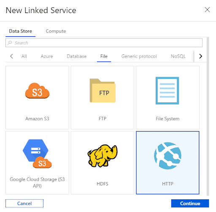
Task: Click the File System label
Action: pos(167,119)
